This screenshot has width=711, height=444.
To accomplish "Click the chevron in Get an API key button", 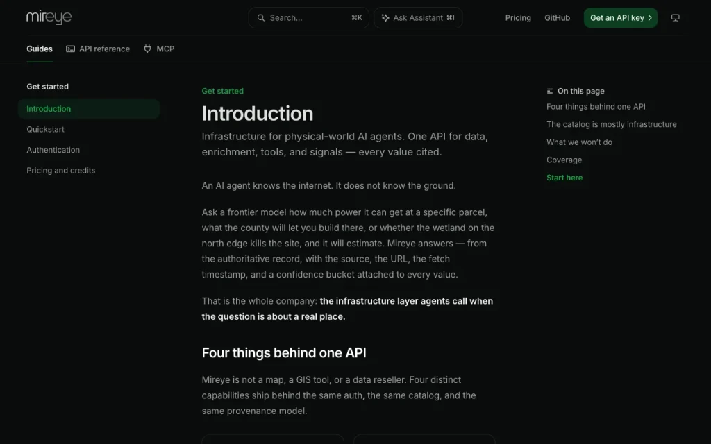I will point(650,17).
